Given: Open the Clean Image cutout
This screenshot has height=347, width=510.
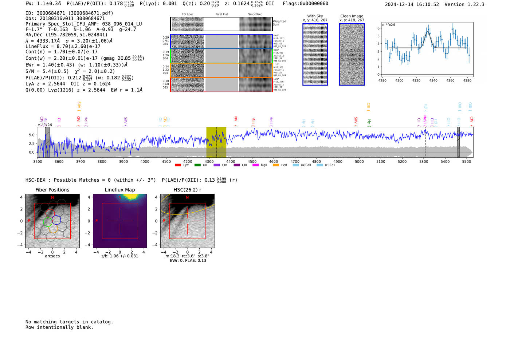Looking at the screenshot, I should [x=352, y=54].
